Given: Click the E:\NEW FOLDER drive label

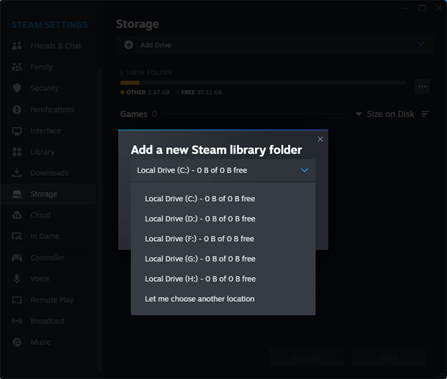Looking at the screenshot, I should coord(146,73).
